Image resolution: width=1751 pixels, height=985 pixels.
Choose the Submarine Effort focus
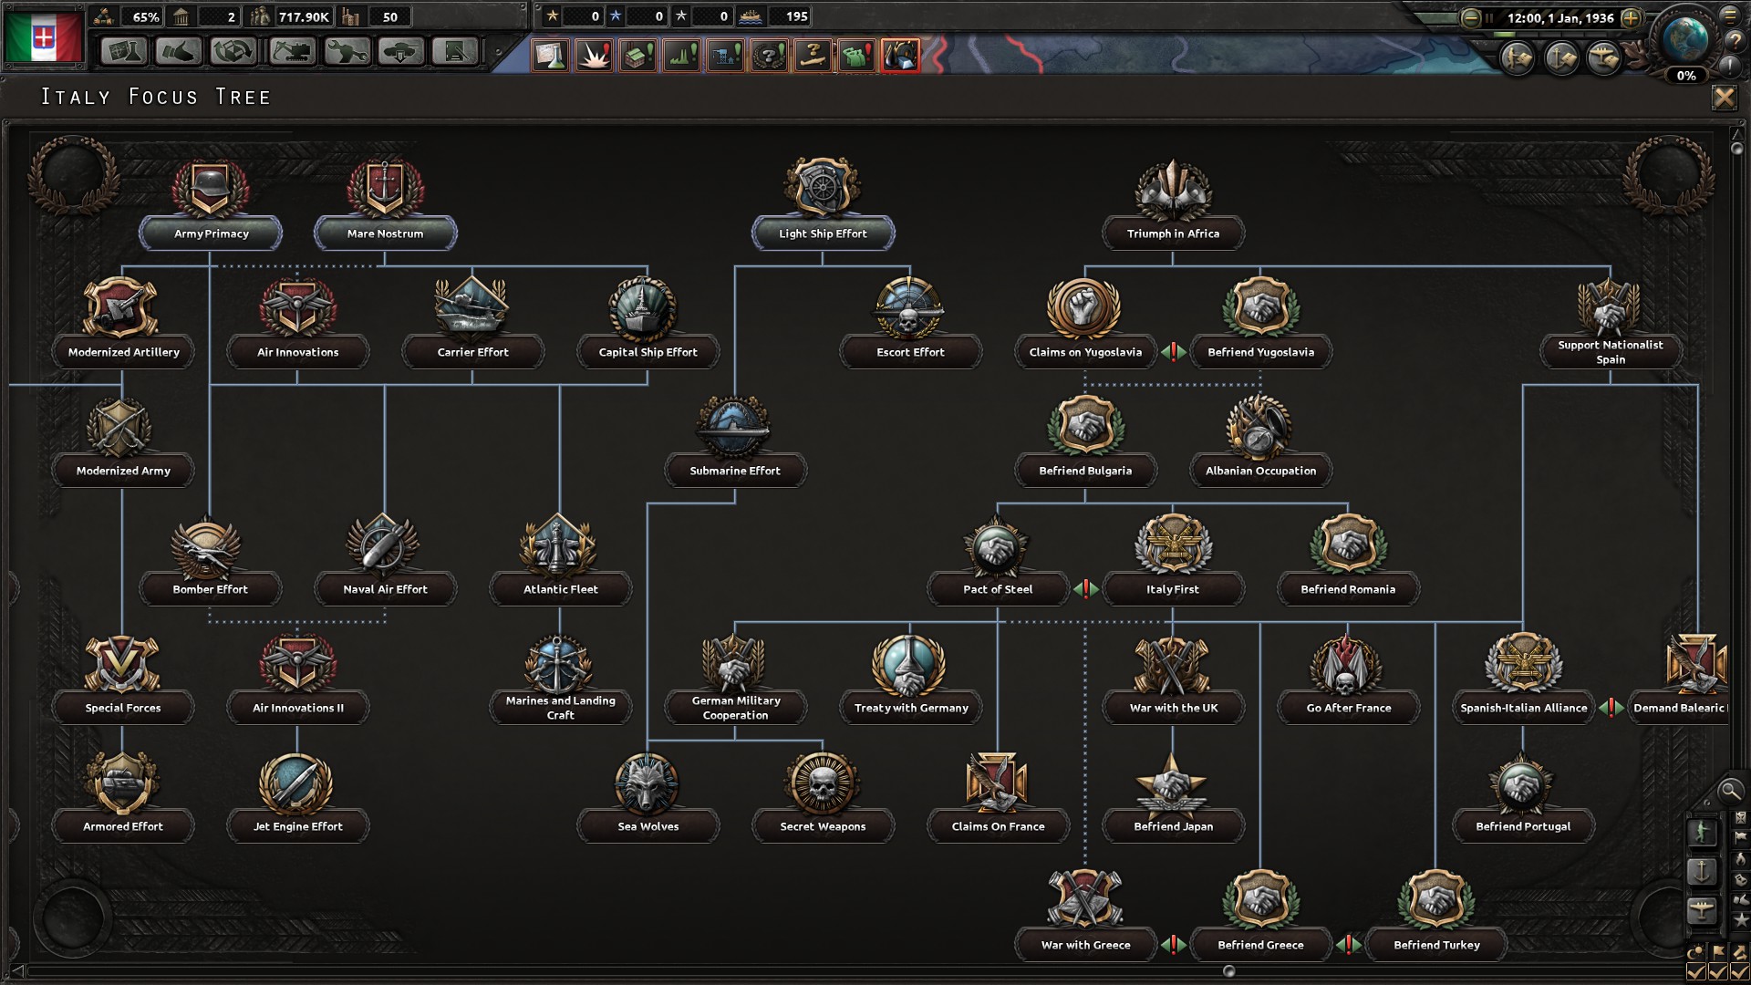pyautogui.click(x=735, y=442)
